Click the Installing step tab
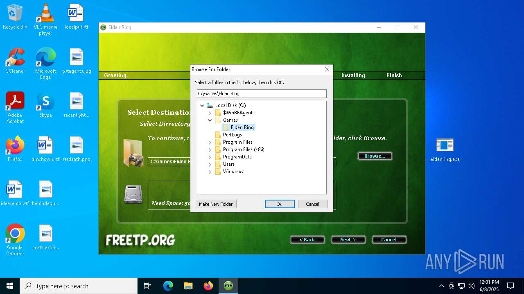Viewport: 524px width, 294px height. coord(353,75)
